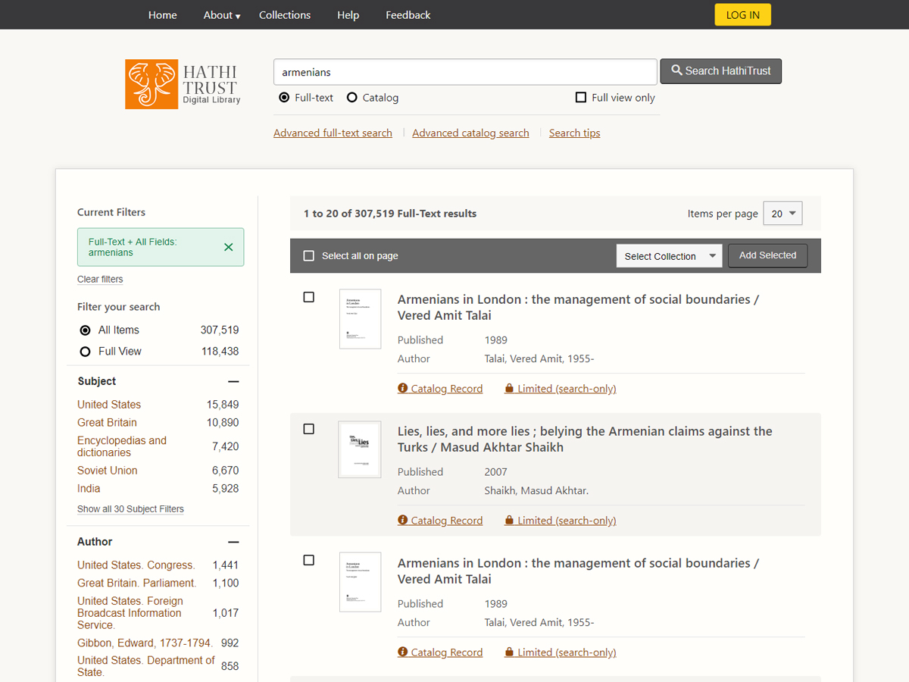909x682 pixels.
Task: Enable the Full view only checkbox
Action: [x=581, y=98]
